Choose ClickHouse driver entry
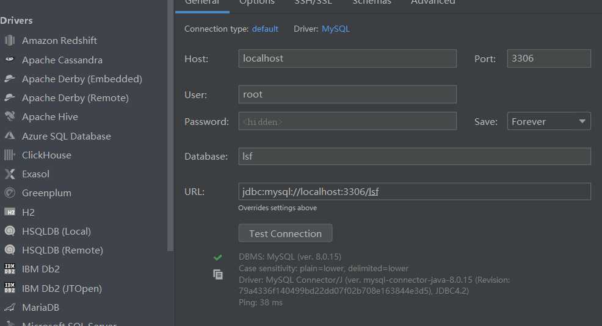The height and width of the screenshot is (326, 602). pyautogui.click(x=46, y=155)
